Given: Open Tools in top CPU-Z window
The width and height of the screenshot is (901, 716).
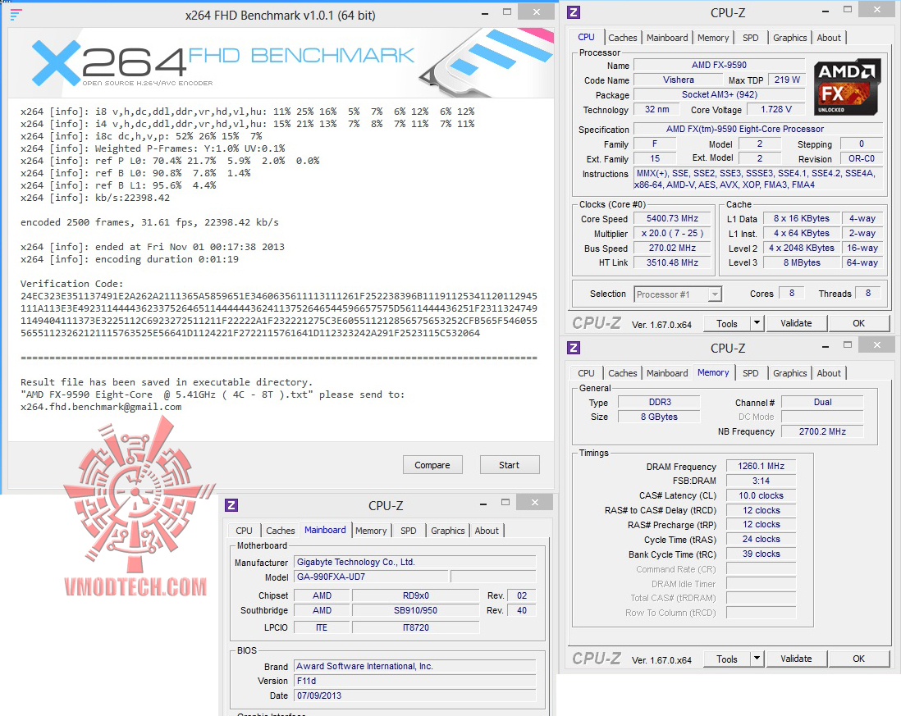Looking at the screenshot, I should 727,324.
